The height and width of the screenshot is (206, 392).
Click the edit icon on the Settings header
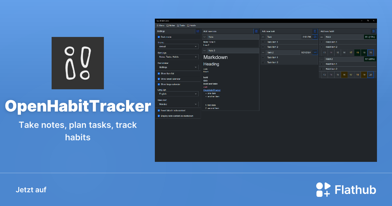click(198, 31)
